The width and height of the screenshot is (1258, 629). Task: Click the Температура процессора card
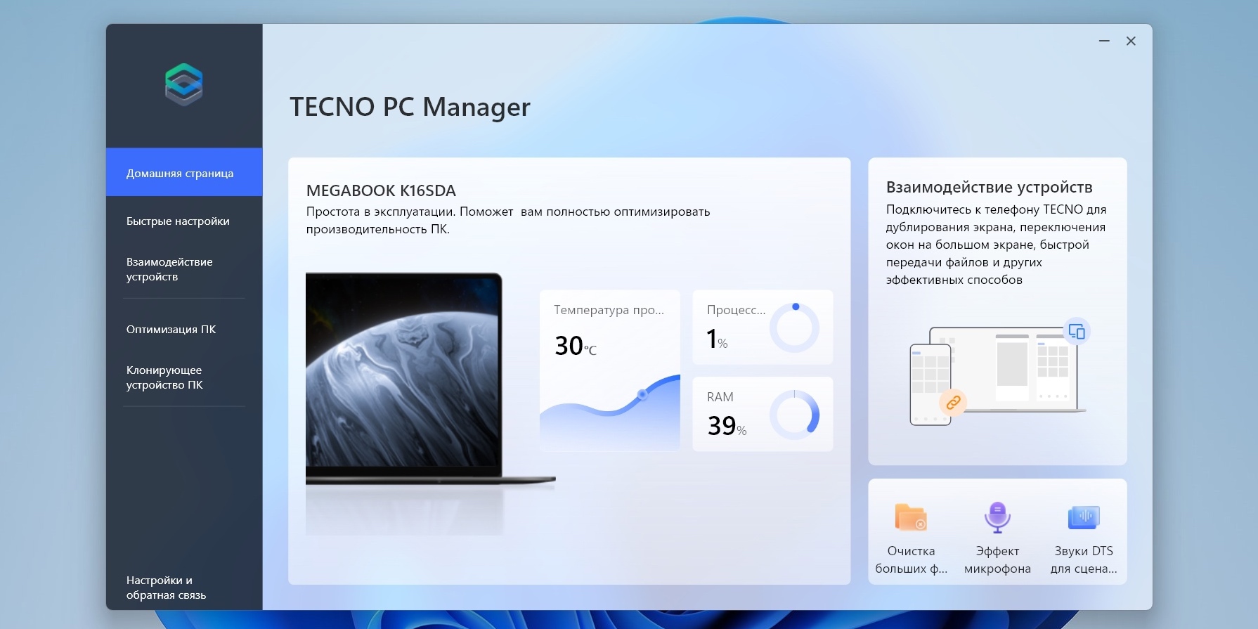tap(610, 370)
